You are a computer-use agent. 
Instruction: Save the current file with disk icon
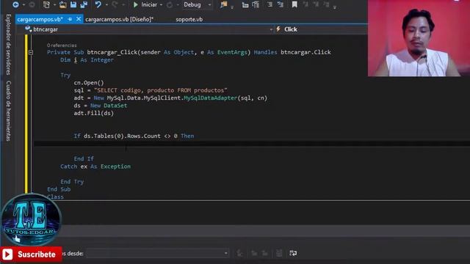(73, 4)
